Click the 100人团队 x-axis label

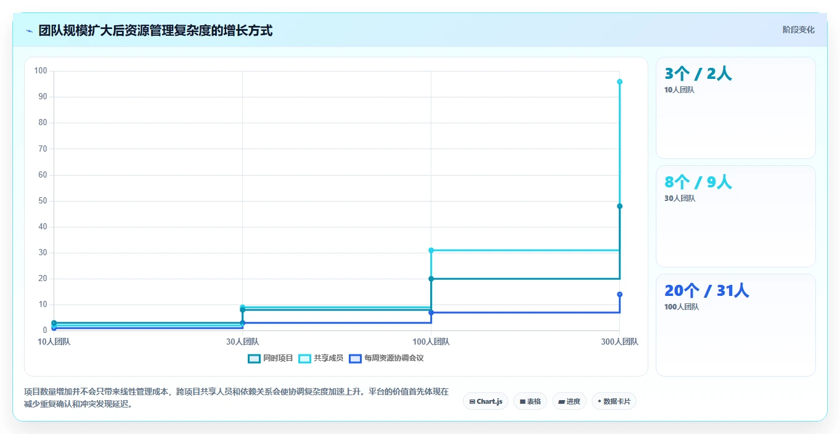click(x=431, y=342)
